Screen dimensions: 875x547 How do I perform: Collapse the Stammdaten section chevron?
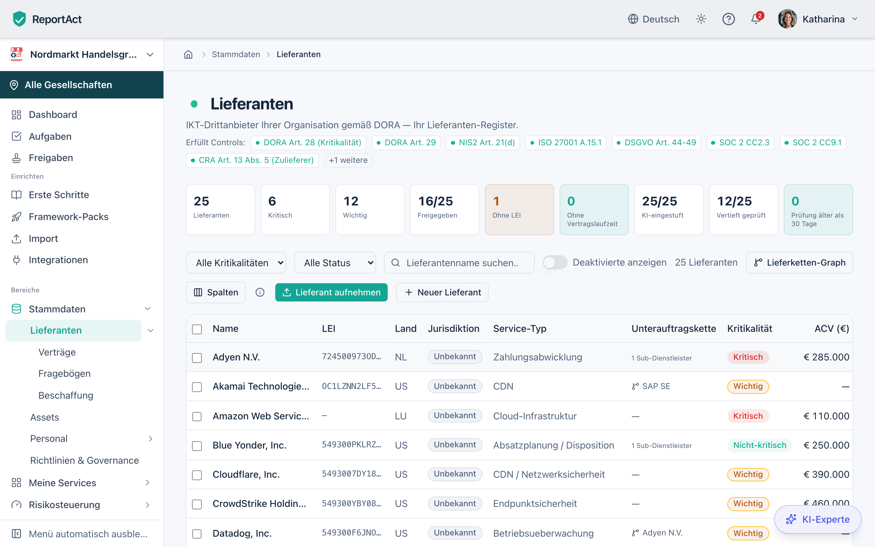click(x=148, y=308)
